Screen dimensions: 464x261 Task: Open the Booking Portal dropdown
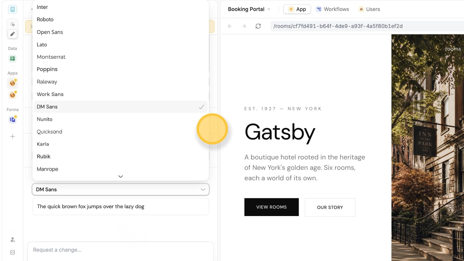pos(249,9)
